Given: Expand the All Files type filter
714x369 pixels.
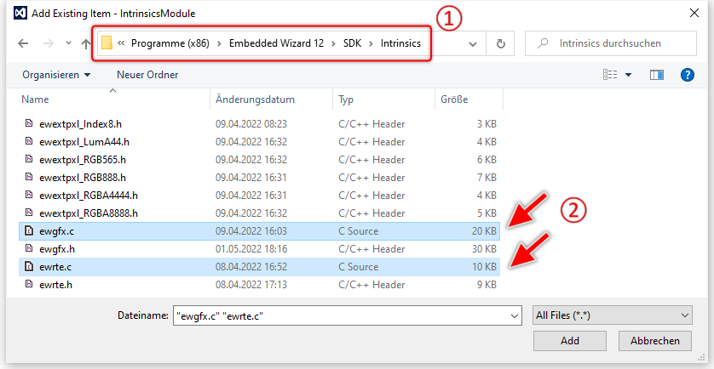Looking at the screenshot, I should (611, 315).
